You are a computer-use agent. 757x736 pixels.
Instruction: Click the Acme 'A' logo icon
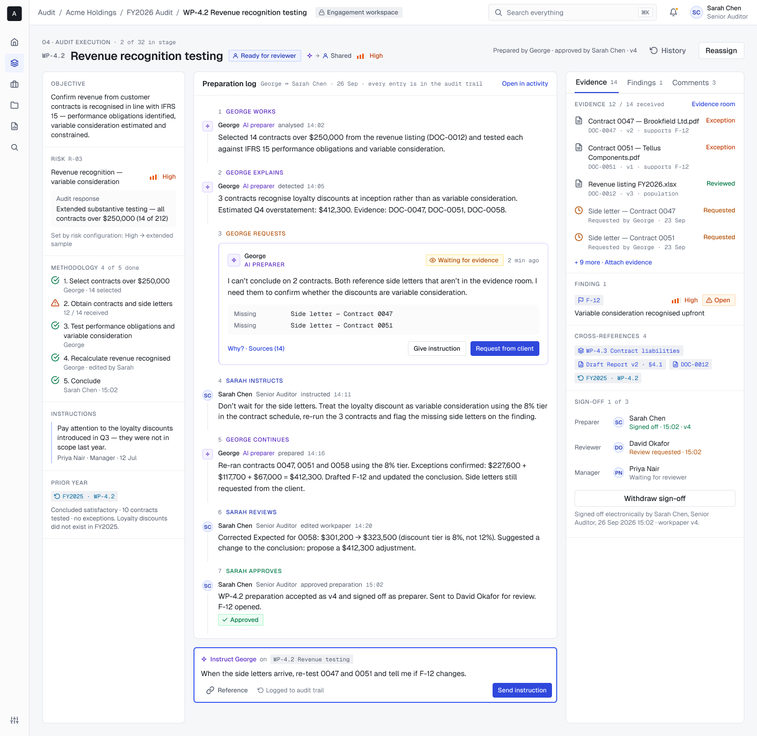tap(14, 14)
